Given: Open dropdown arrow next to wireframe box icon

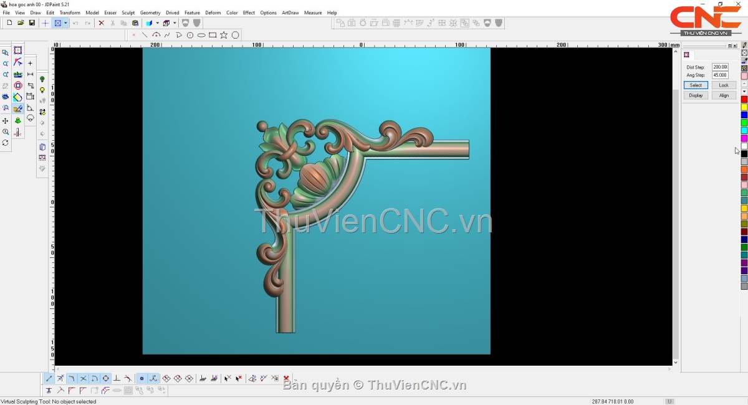Looking at the screenshot, I should (174, 23).
